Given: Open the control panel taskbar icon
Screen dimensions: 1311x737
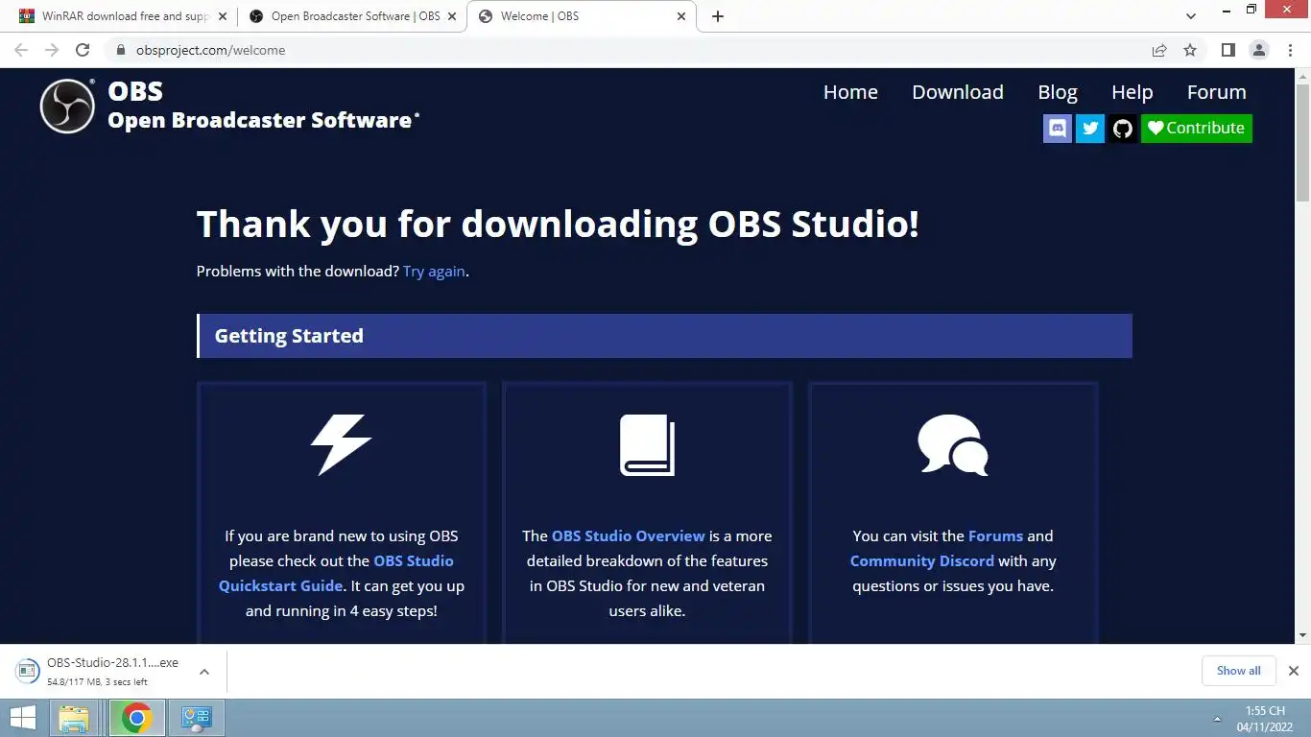Looking at the screenshot, I should [x=197, y=718].
